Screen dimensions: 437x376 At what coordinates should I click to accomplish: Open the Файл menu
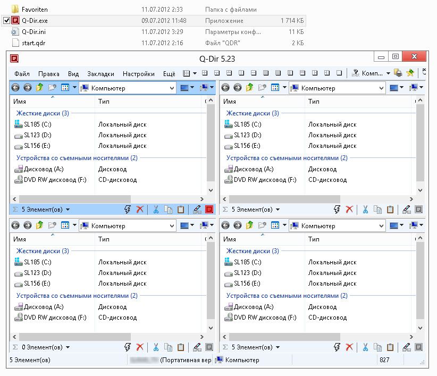coord(22,74)
